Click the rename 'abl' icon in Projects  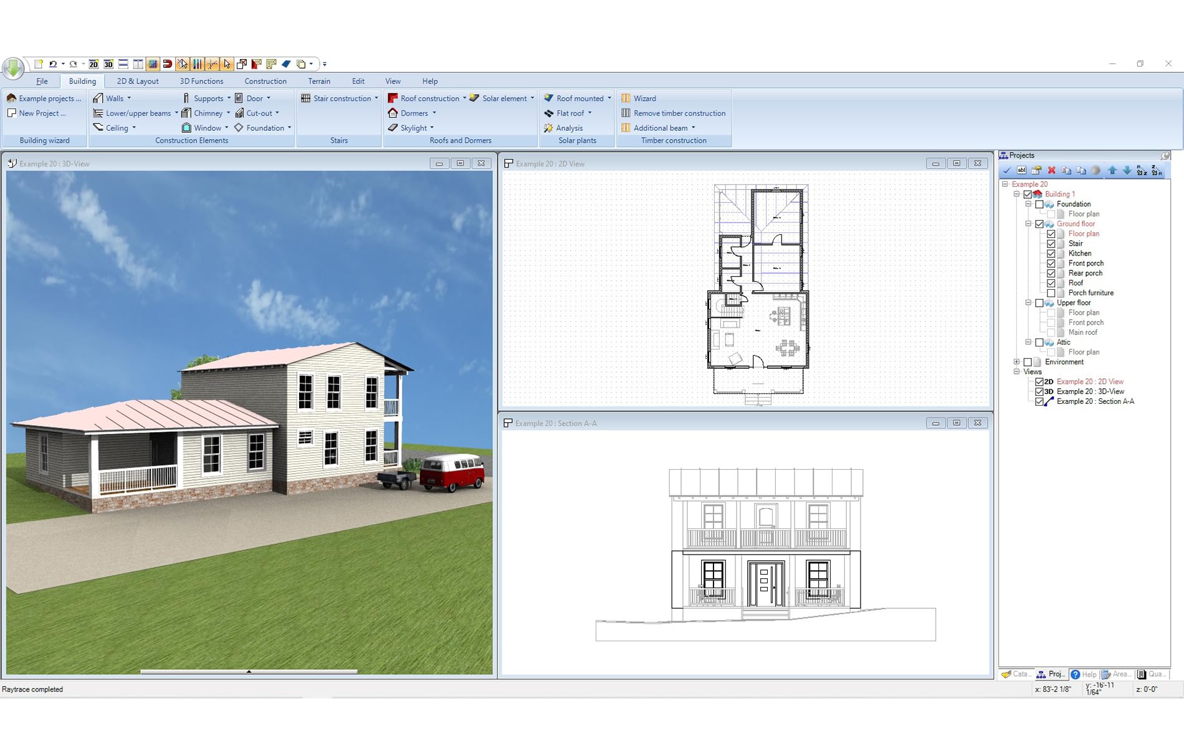click(x=1021, y=170)
